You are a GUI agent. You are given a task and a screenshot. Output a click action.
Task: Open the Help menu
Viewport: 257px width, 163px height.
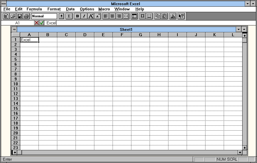coord(140,9)
